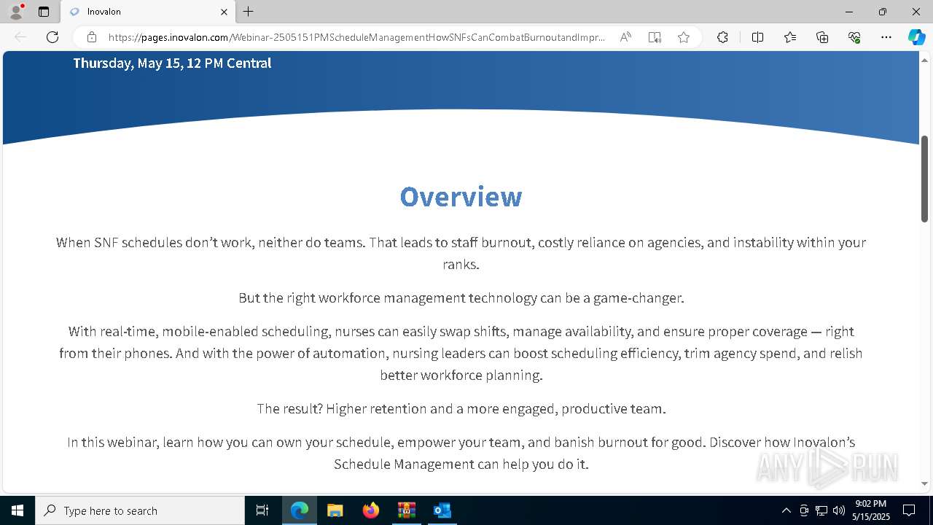933x525 pixels.
Task: Switch to Microsoft Edge on the taskbar
Action: 300,510
